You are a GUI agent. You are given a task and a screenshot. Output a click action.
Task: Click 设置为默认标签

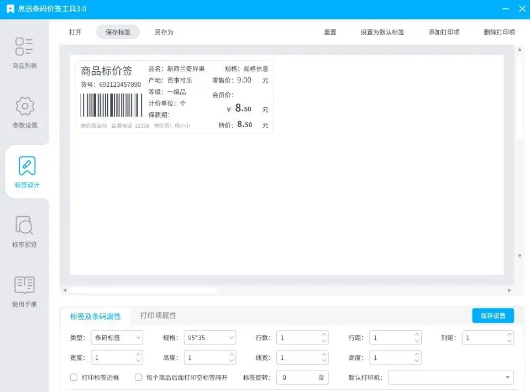[382, 32]
